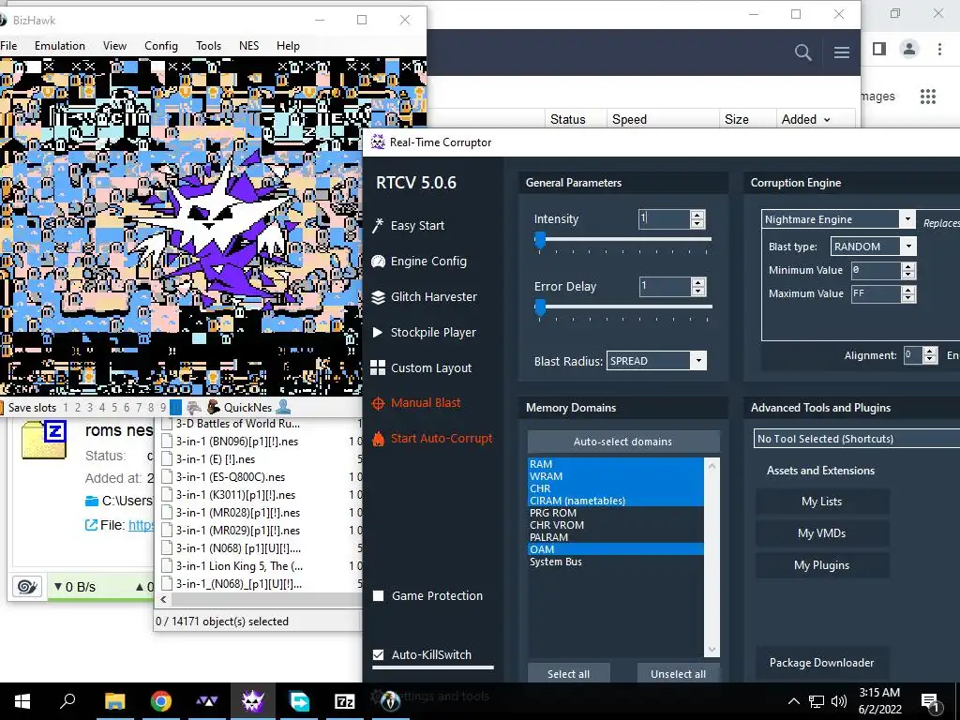The height and width of the screenshot is (720, 960).
Task: Click the Error Delay slider handle
Action: [x=540, y=307]
